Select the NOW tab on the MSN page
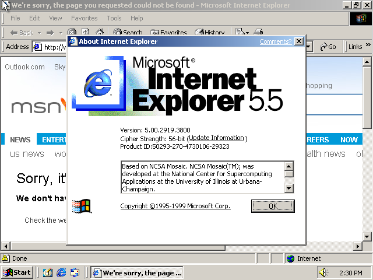The width and height of the screenshot is (373, 280). point(349,139)
